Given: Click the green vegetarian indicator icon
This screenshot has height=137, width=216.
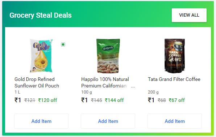Looking at the screenshot, I should [63, 44].
